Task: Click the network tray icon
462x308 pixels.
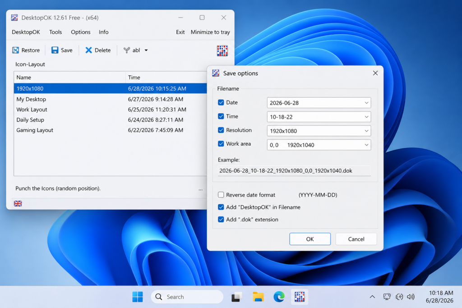Action: pyautogui.click(x=399, y=297)
